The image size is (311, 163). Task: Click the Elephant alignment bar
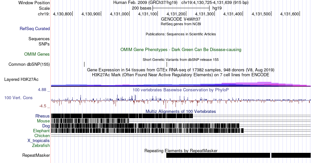pos(147,131)
